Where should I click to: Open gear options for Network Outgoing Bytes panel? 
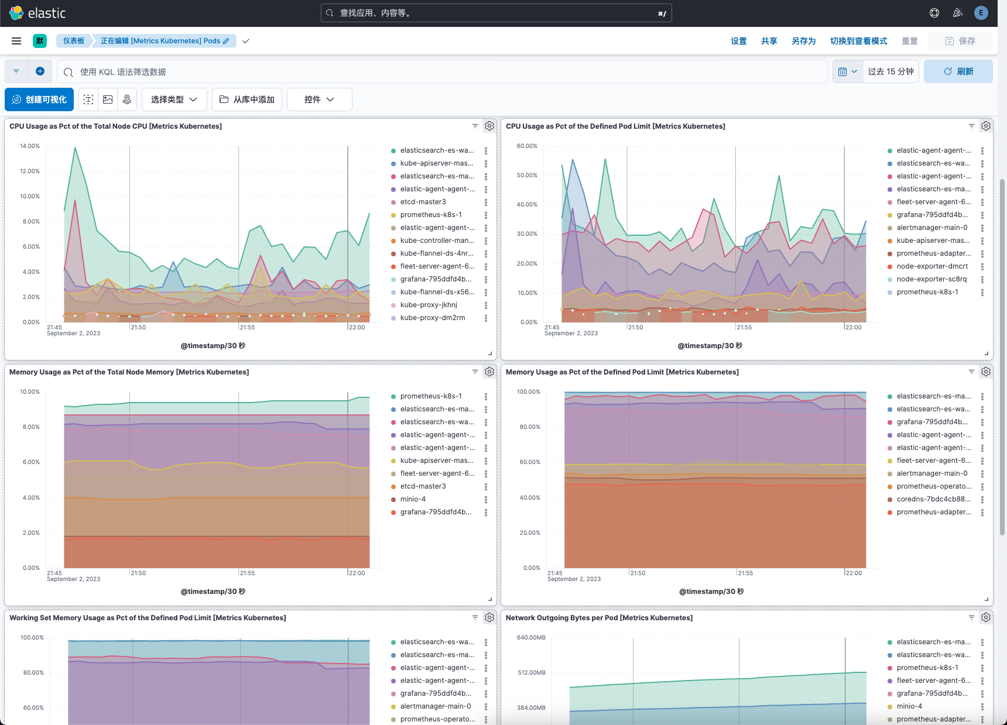pyautogui.click(x=986, y=617)
